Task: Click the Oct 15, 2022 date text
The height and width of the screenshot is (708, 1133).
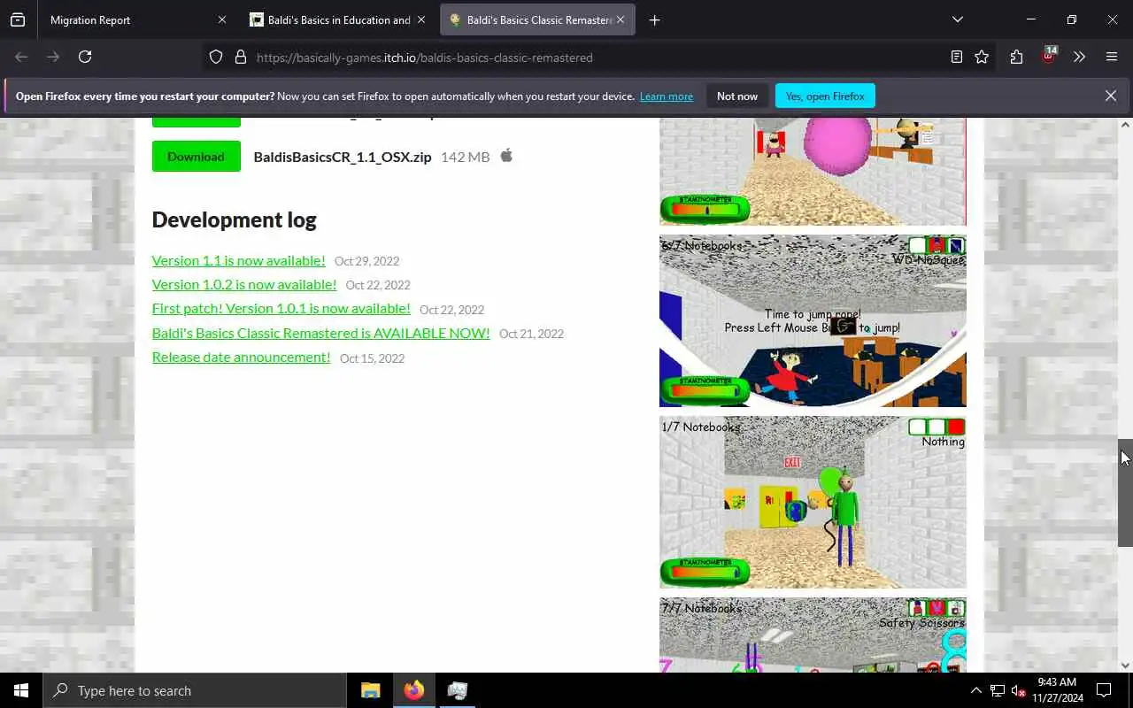Action: [373, 358]
